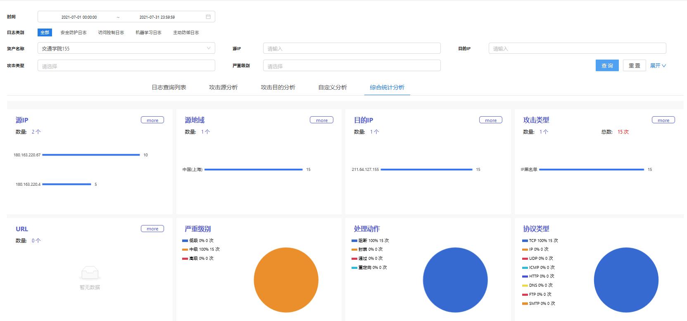Image resolution: width=687 pixels, height=321 pixels.
Task: Switch to the 综合统计分析 tab
Action: pyautogui.click(x=387, y=87)
